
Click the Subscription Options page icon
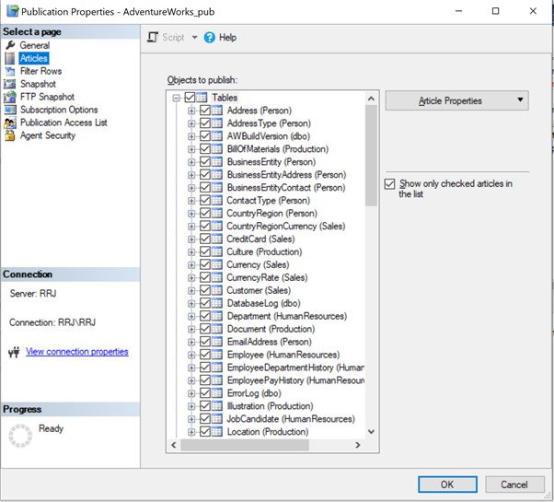pos(10,110)
